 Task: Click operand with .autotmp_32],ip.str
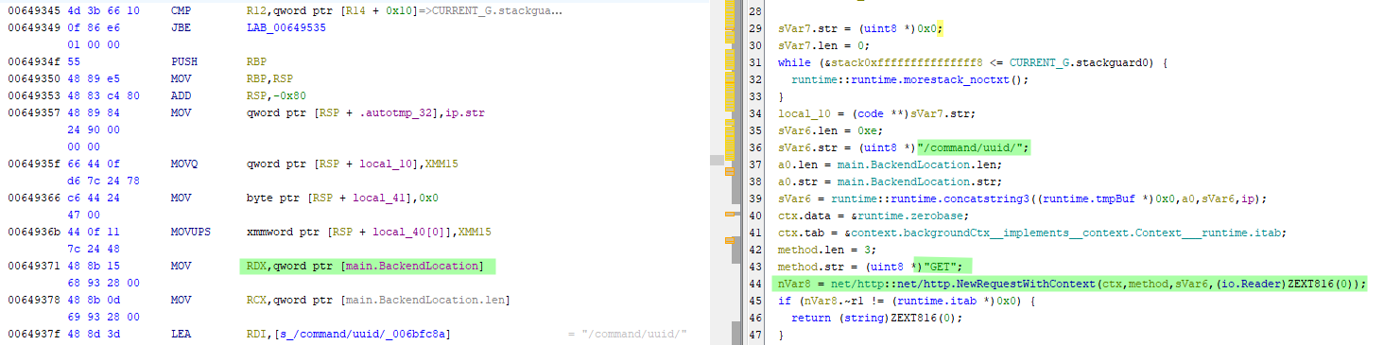[364, 113]
